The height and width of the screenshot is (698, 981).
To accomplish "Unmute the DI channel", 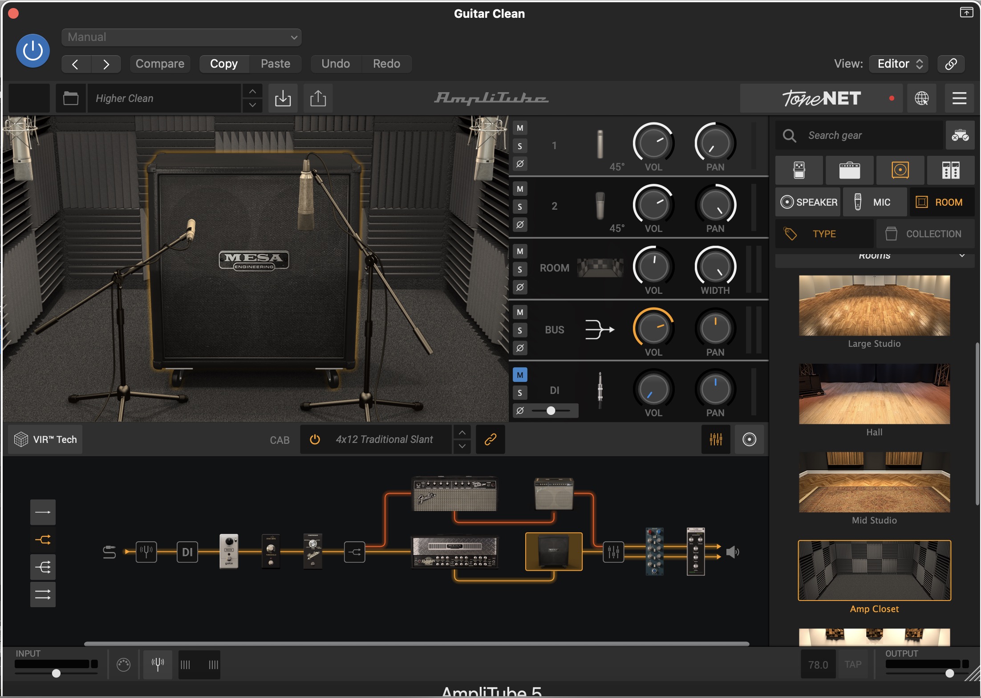I will pos(520,375).
